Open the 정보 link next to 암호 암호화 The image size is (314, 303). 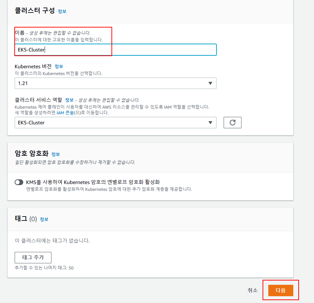pyautogui.click(x=56, y=154)
